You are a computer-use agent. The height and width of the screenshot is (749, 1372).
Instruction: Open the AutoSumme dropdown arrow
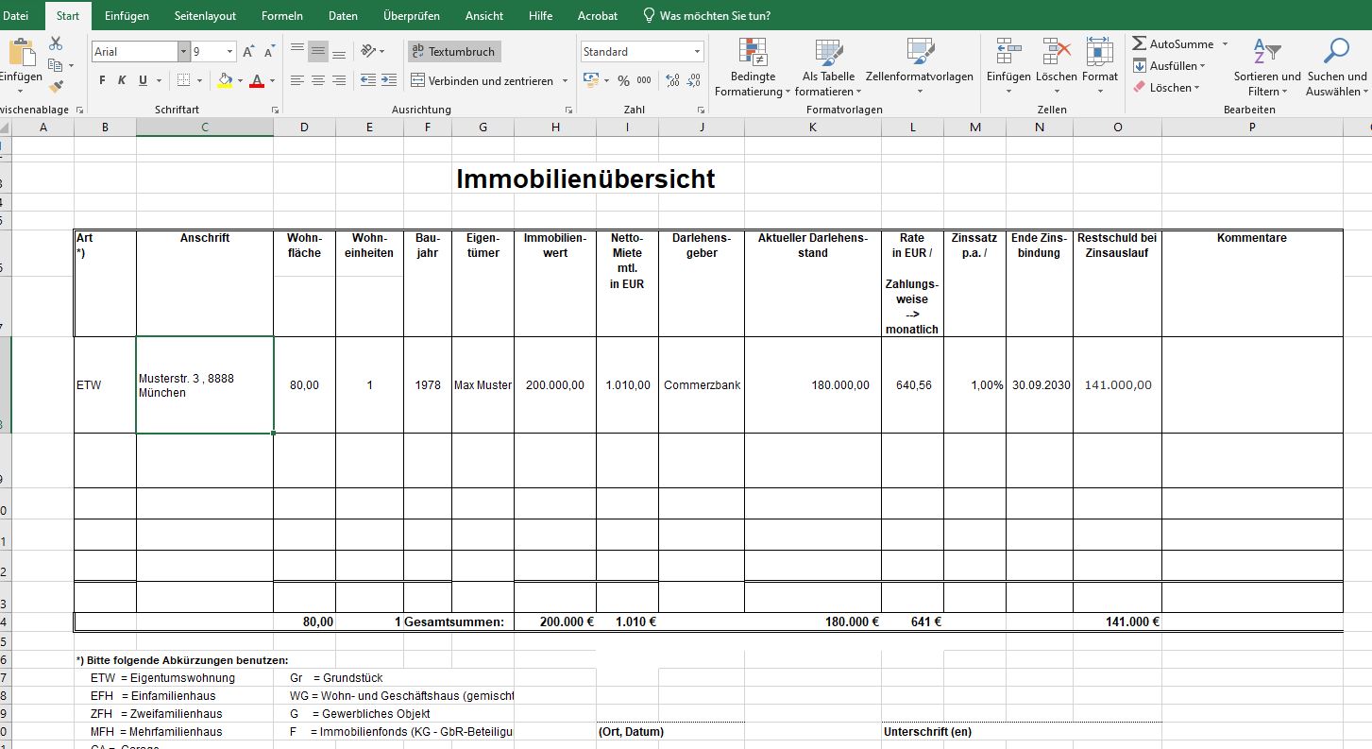click(1225, 44)
